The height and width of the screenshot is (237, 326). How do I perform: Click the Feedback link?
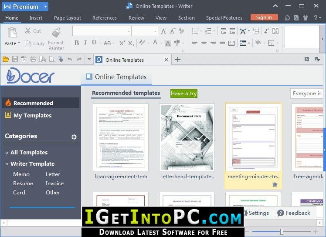click(x=294, y=213)
